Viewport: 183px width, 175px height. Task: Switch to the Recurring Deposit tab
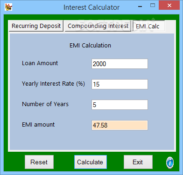36,26
